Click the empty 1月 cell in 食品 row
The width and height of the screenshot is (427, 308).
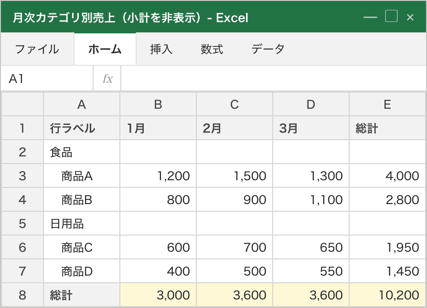click(x=158, y=152)
